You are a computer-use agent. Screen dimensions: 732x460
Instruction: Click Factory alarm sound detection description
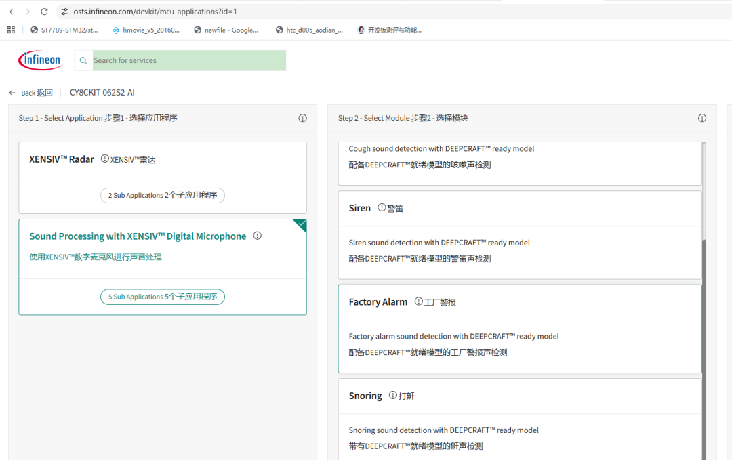(x=453, y=337)
